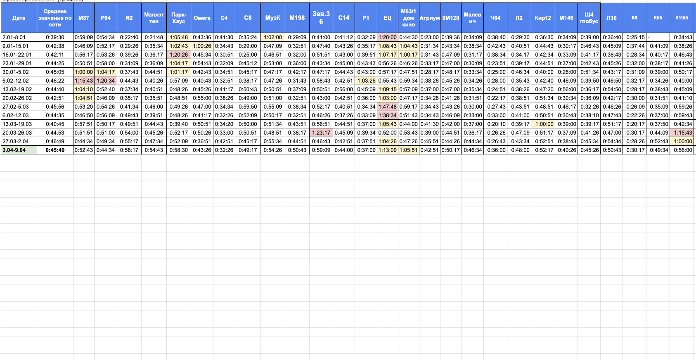Click "1:15:43" in the К10/5 column
The width and height of the screenshot is (696, 360).
[x=683, y=133]
